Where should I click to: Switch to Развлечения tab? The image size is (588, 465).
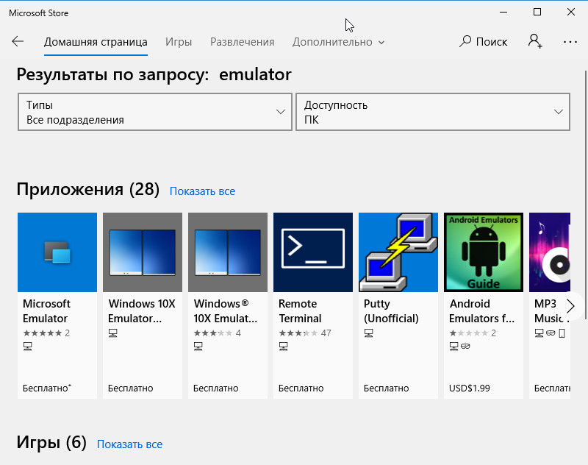pos(243,42)
